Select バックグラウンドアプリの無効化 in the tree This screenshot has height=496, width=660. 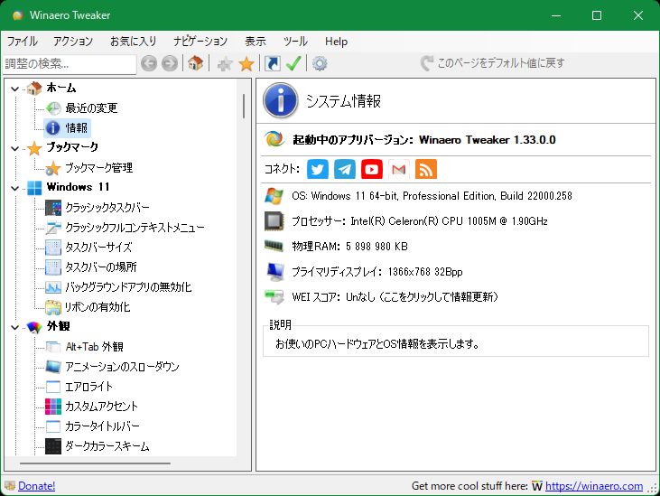[x=128, y=287]
